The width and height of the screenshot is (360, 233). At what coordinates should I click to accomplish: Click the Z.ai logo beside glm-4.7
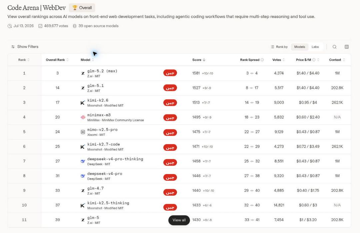tap(83, 191)
